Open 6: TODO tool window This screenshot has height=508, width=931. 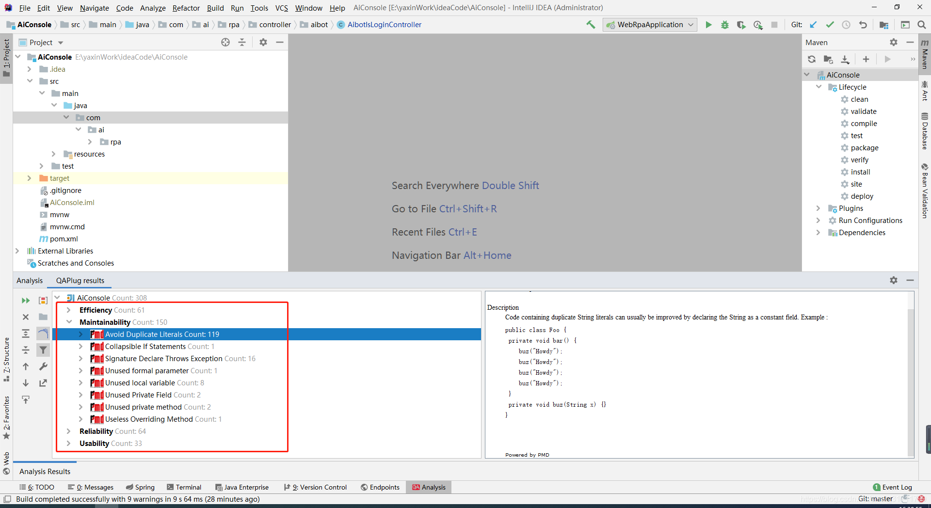coord(37,487)
